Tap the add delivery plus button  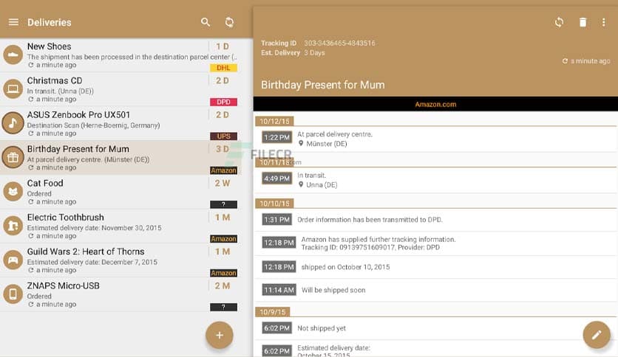220,335
